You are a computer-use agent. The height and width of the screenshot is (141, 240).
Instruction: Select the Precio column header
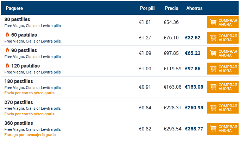[x=171, y=8]
